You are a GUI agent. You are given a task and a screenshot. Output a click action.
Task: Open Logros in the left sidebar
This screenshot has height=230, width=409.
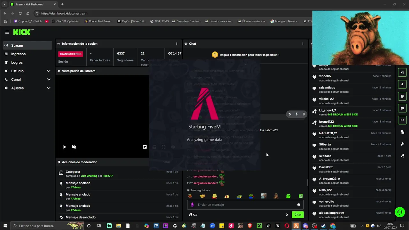click(27, 63)
